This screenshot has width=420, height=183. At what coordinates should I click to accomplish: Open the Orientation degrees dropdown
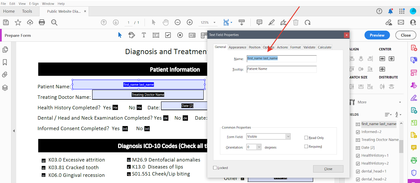coord(259,147)
